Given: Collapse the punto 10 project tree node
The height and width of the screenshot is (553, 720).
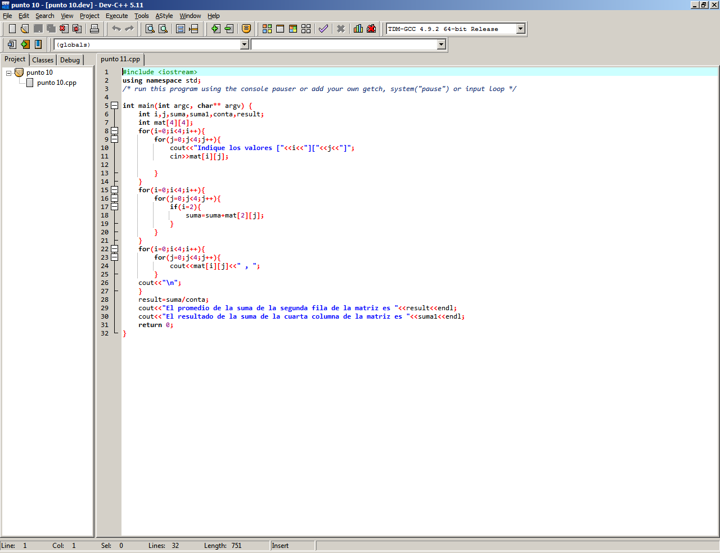Looking at the screenshot, I should point(9,73).
